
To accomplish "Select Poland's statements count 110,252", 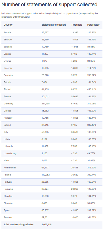I will (x=45, y=175).
